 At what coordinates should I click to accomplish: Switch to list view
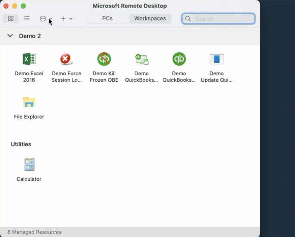(x=27, y=19)
